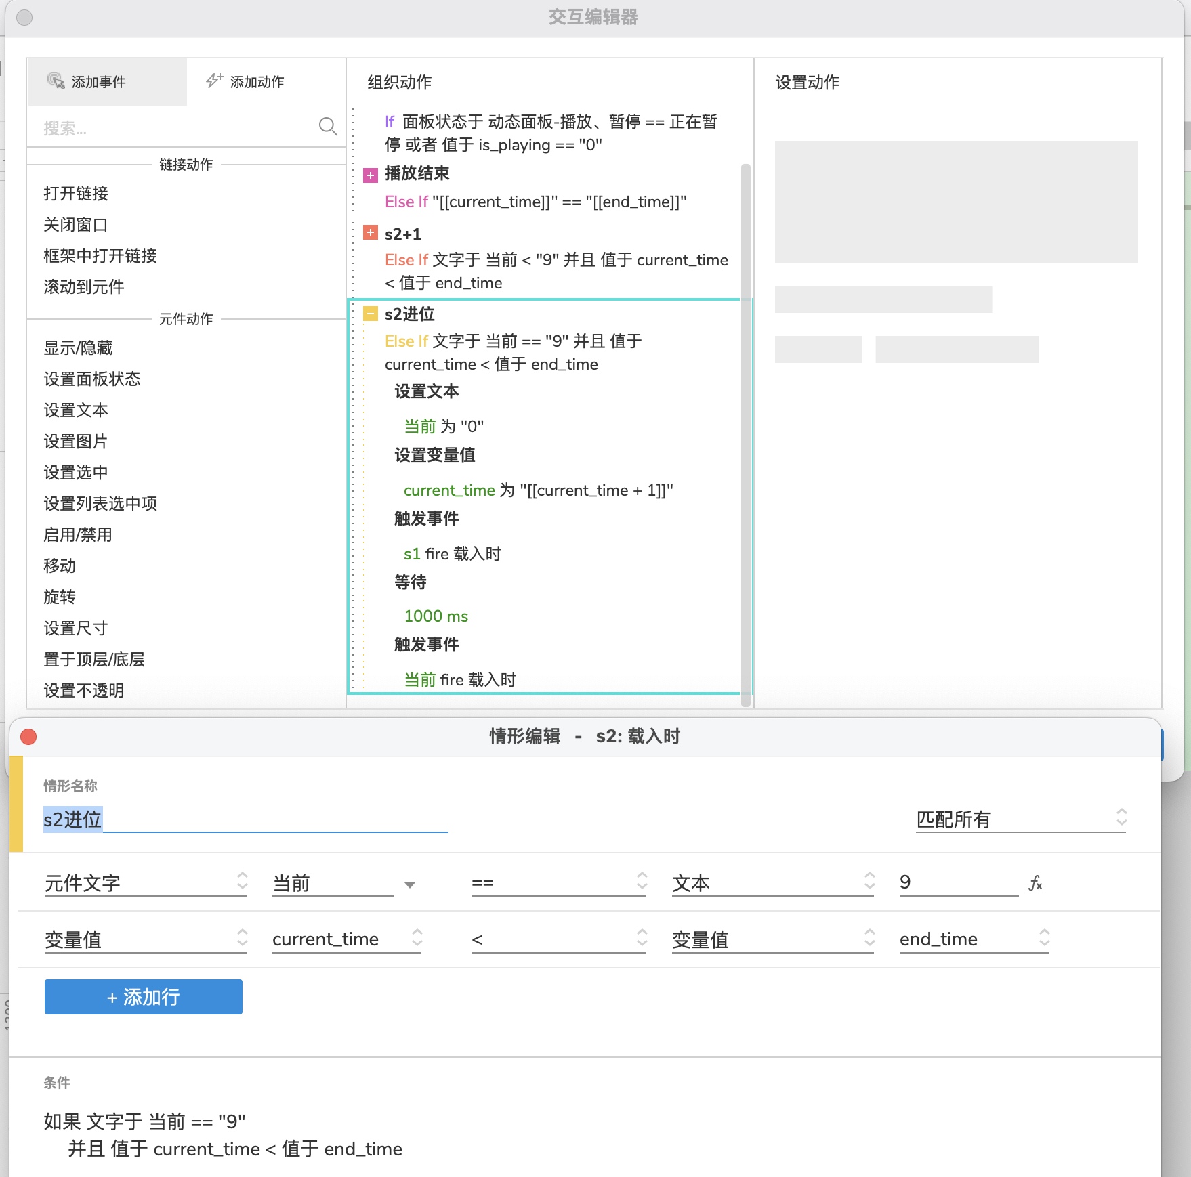The width and height of the screenshot is (1191, 1177).
Task: Select the s2+1 case title
Action: [403, 234]
